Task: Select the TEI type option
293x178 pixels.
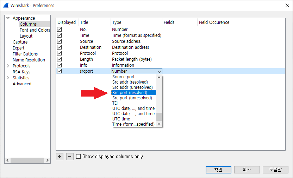Action: [x=133, y=103]
